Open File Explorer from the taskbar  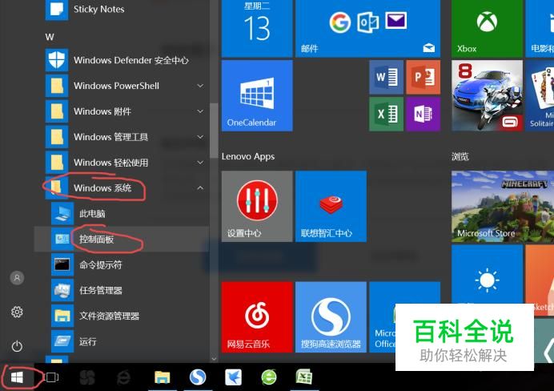[163, 377]
